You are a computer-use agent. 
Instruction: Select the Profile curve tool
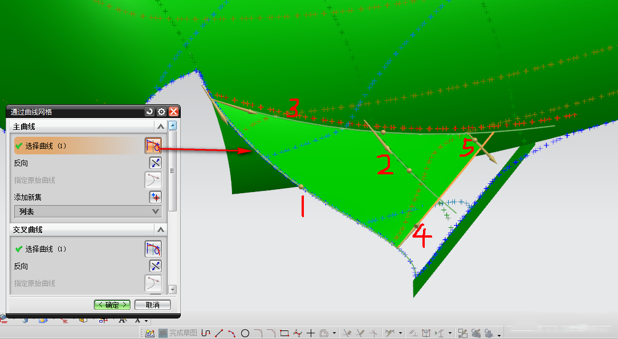(x=206, y=333)
